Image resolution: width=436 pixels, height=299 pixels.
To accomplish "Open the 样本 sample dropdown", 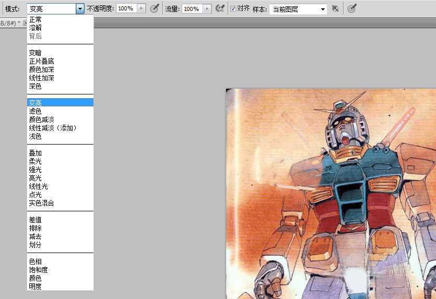I will (298, 9).
